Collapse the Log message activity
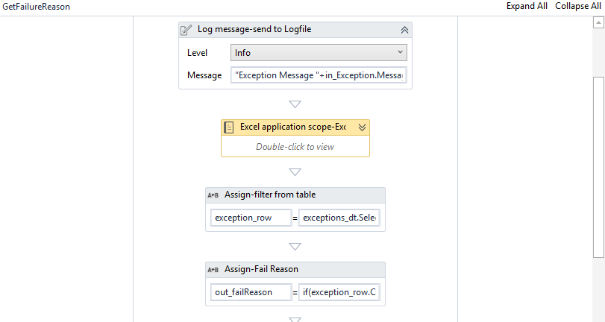The width and height of the screenshot is (605, 322). 404,30
